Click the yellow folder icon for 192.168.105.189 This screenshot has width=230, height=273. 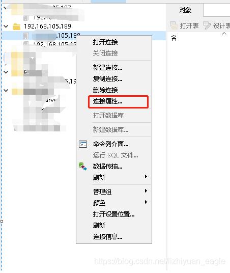17,26
